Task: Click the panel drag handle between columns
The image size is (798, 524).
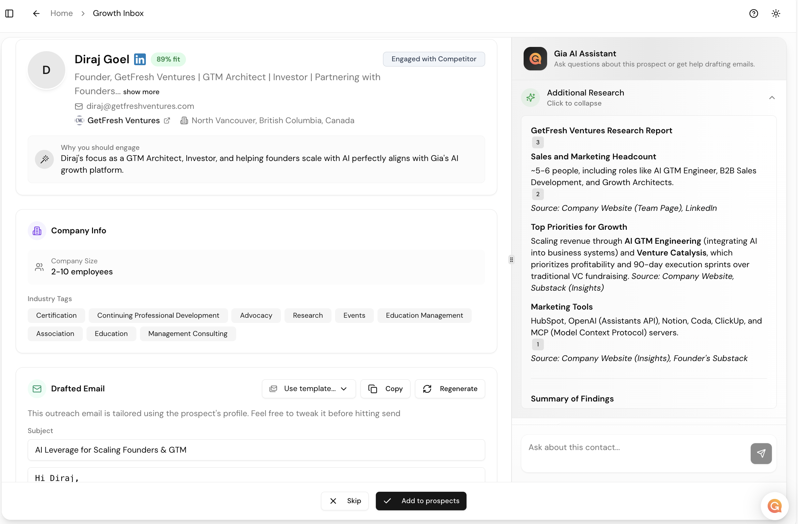Action: pyautogui.click(x=512, y=259)
